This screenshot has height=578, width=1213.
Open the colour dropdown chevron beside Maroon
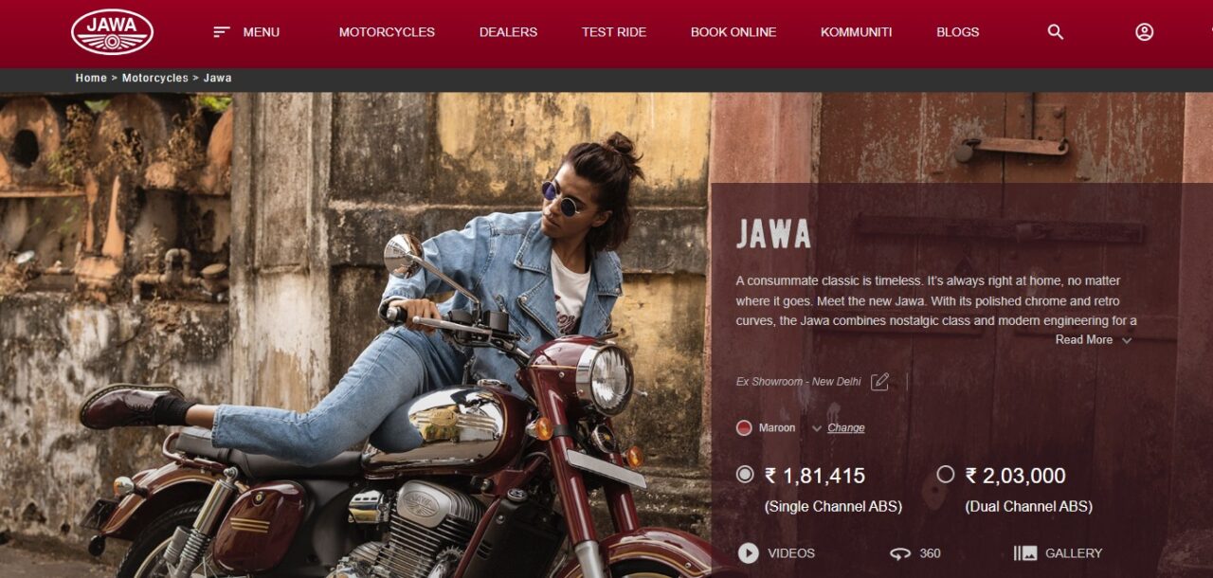[816, 428]
